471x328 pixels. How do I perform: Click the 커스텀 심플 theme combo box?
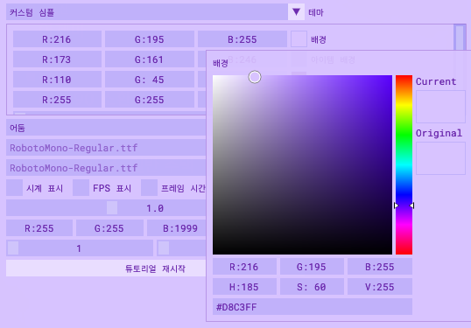click(x=147, y=12)
